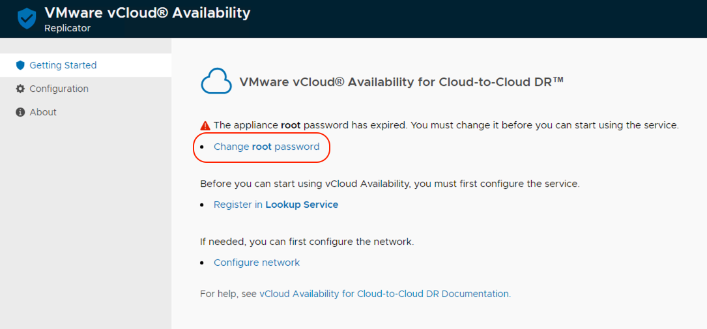707x329 pixels.
Task: Open the Configure network link
Action: pyautogui.click(x=257, y=263)
